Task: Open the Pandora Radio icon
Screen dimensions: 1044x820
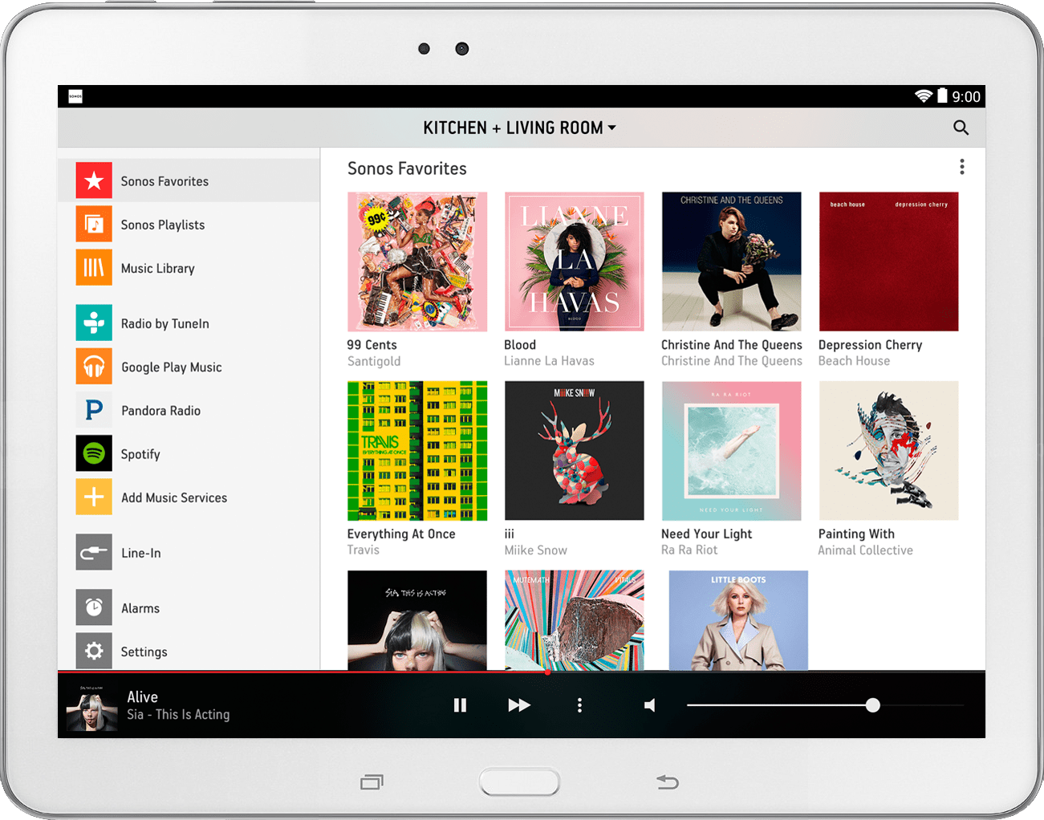Action: (94, 410)
